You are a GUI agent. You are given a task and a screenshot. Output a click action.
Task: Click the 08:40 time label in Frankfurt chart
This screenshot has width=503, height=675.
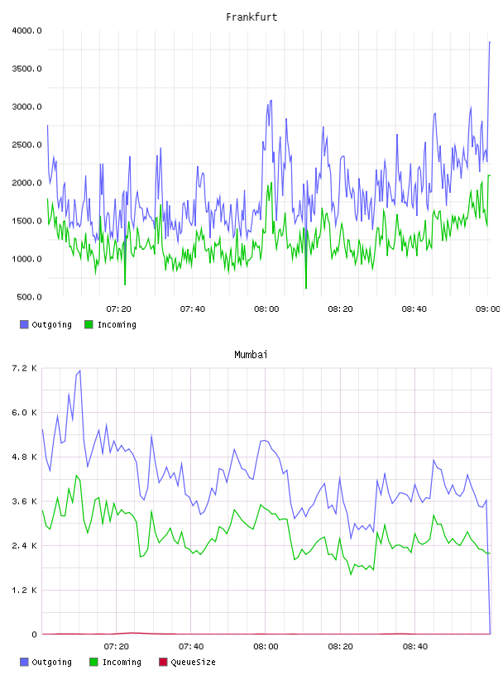[x=414, y=309]
